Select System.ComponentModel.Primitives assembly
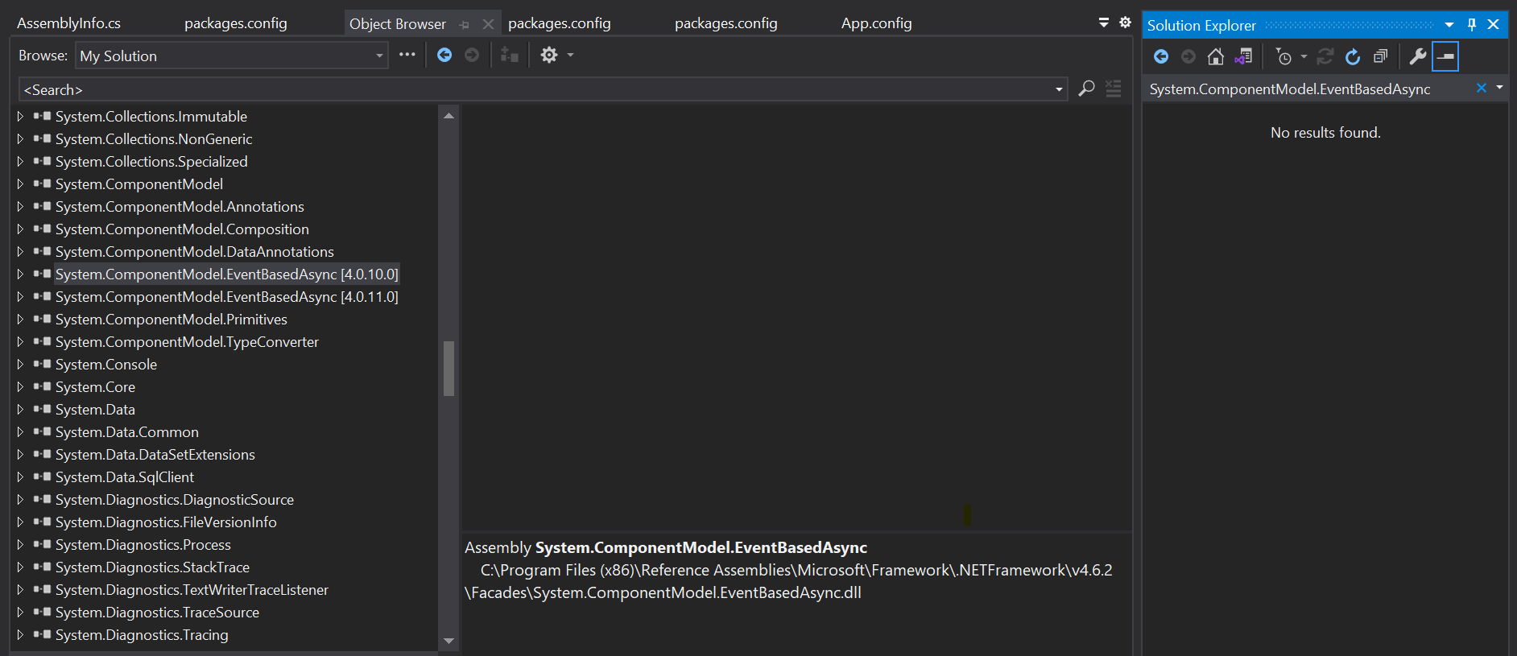Viewport: 1517px width, 656px height. coord(172,320)
